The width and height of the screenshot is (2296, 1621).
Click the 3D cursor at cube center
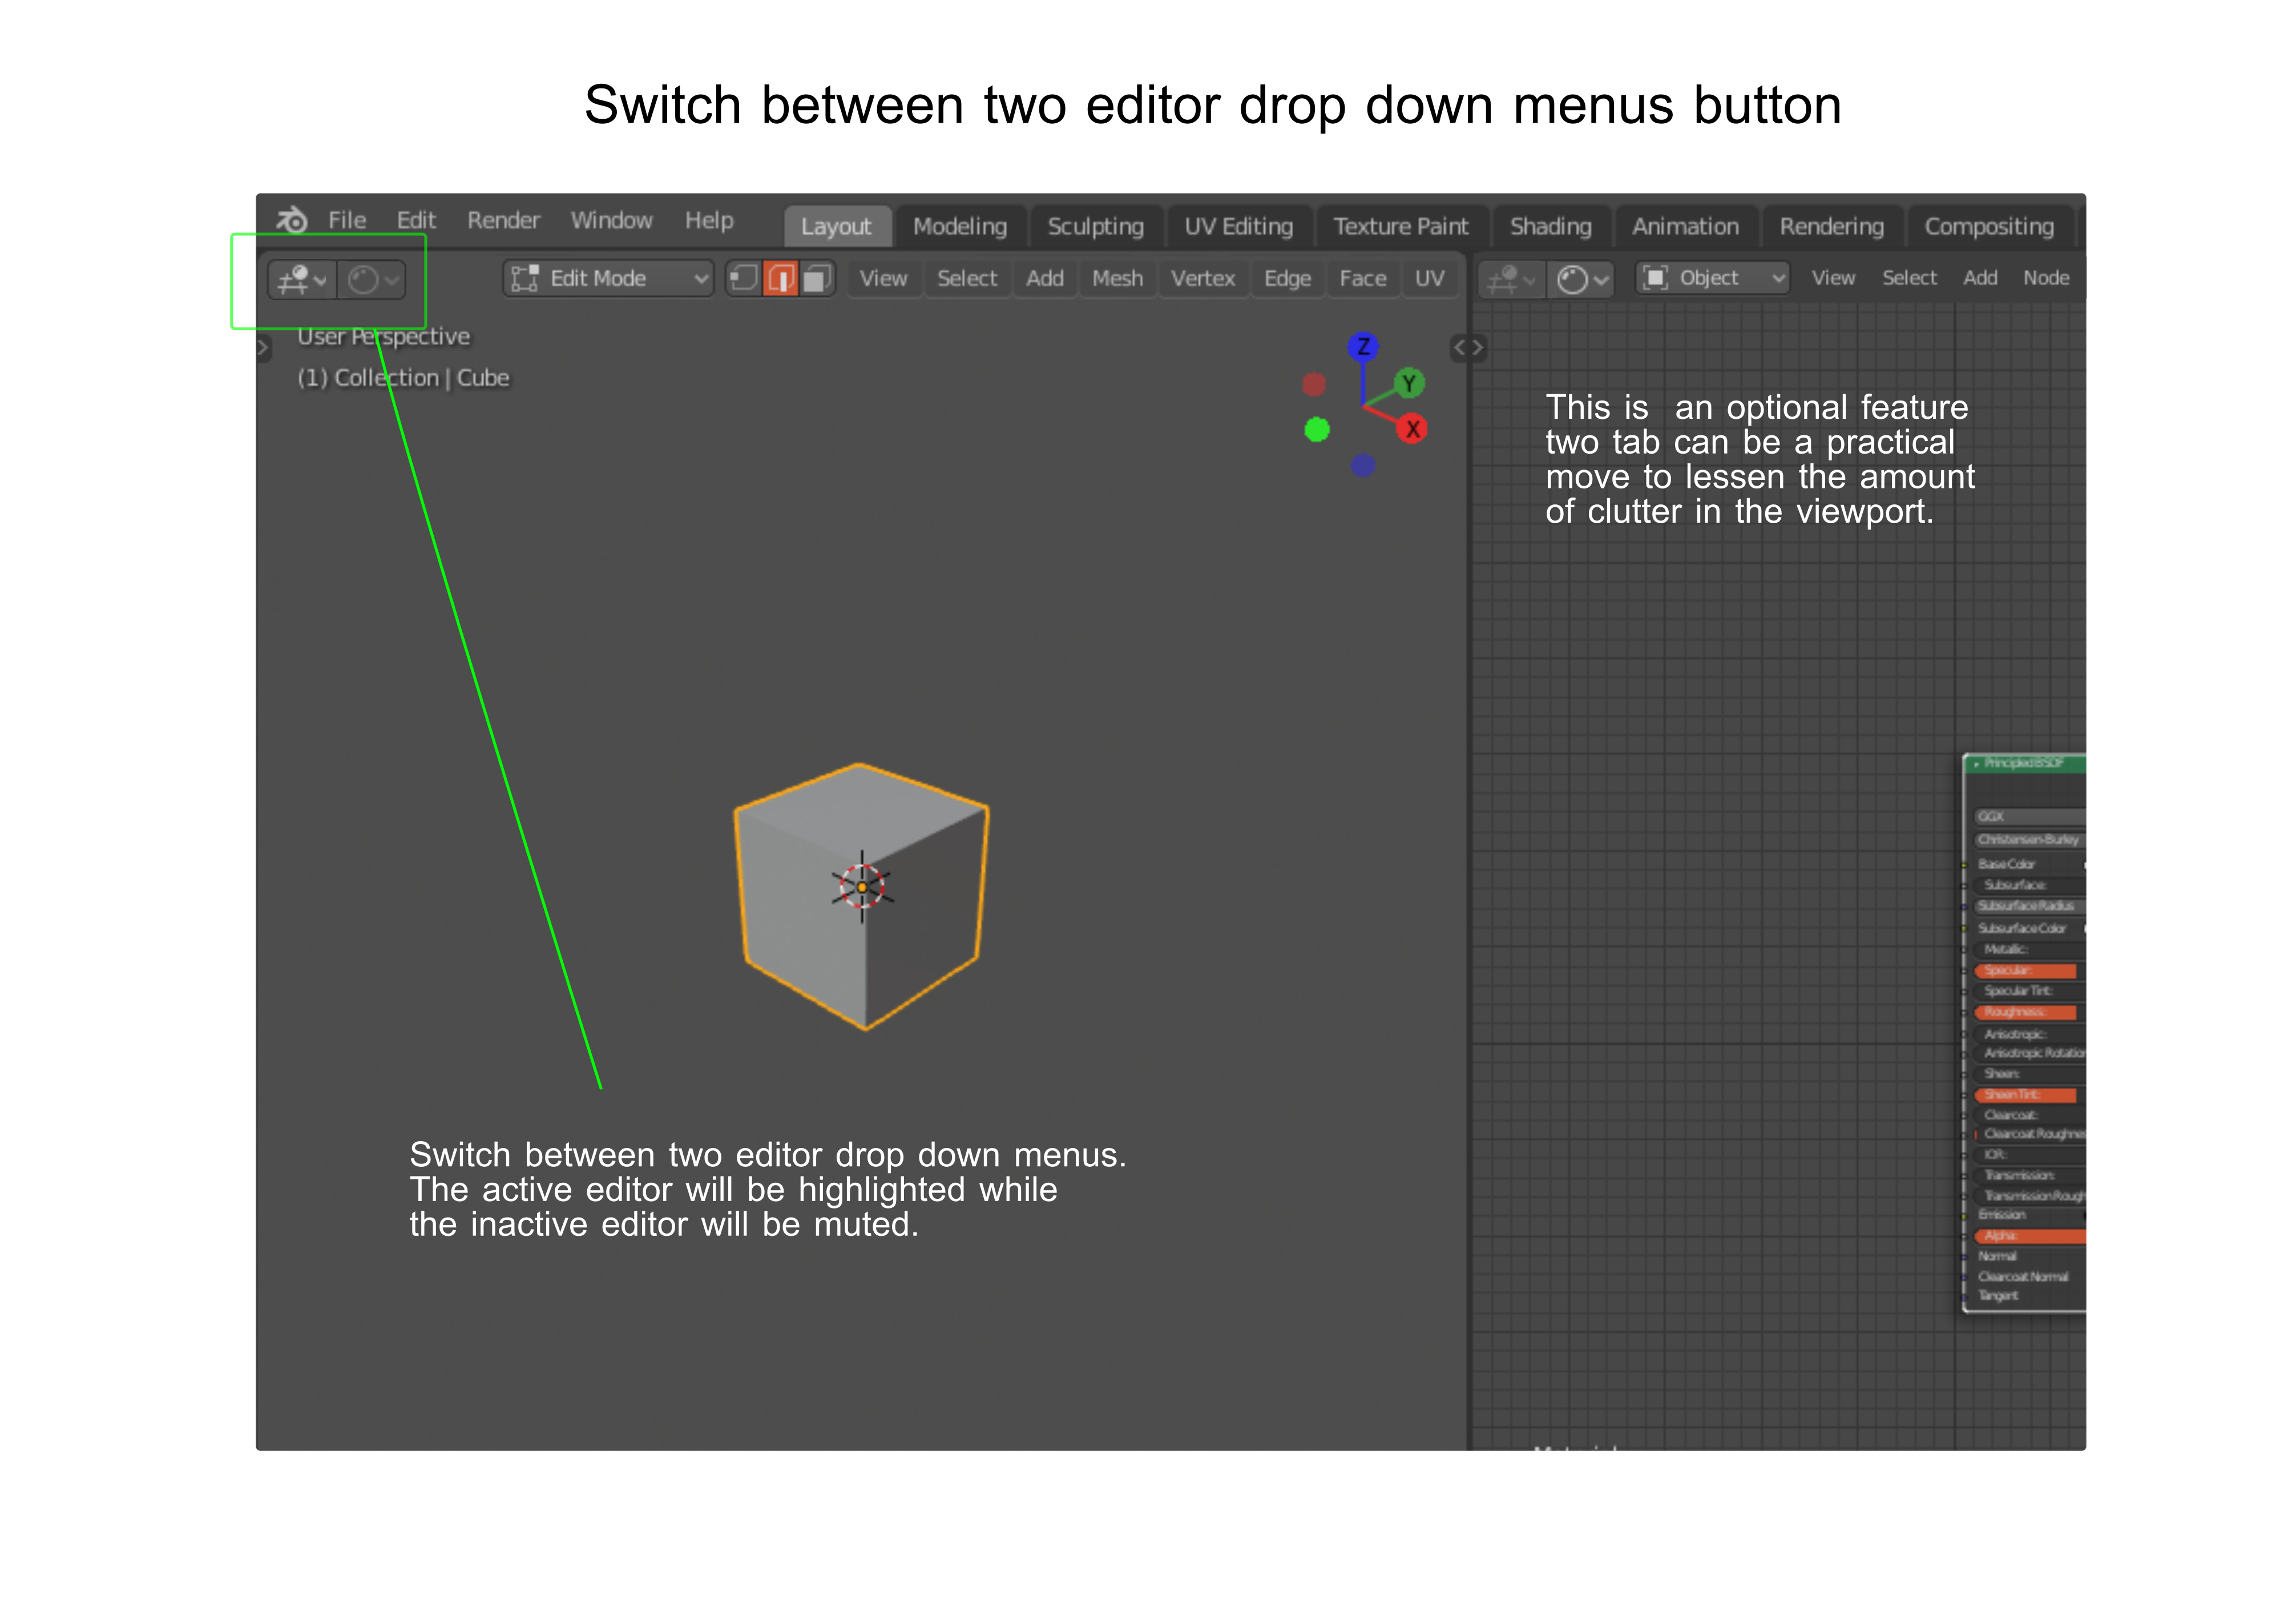[x=862, y=887]
